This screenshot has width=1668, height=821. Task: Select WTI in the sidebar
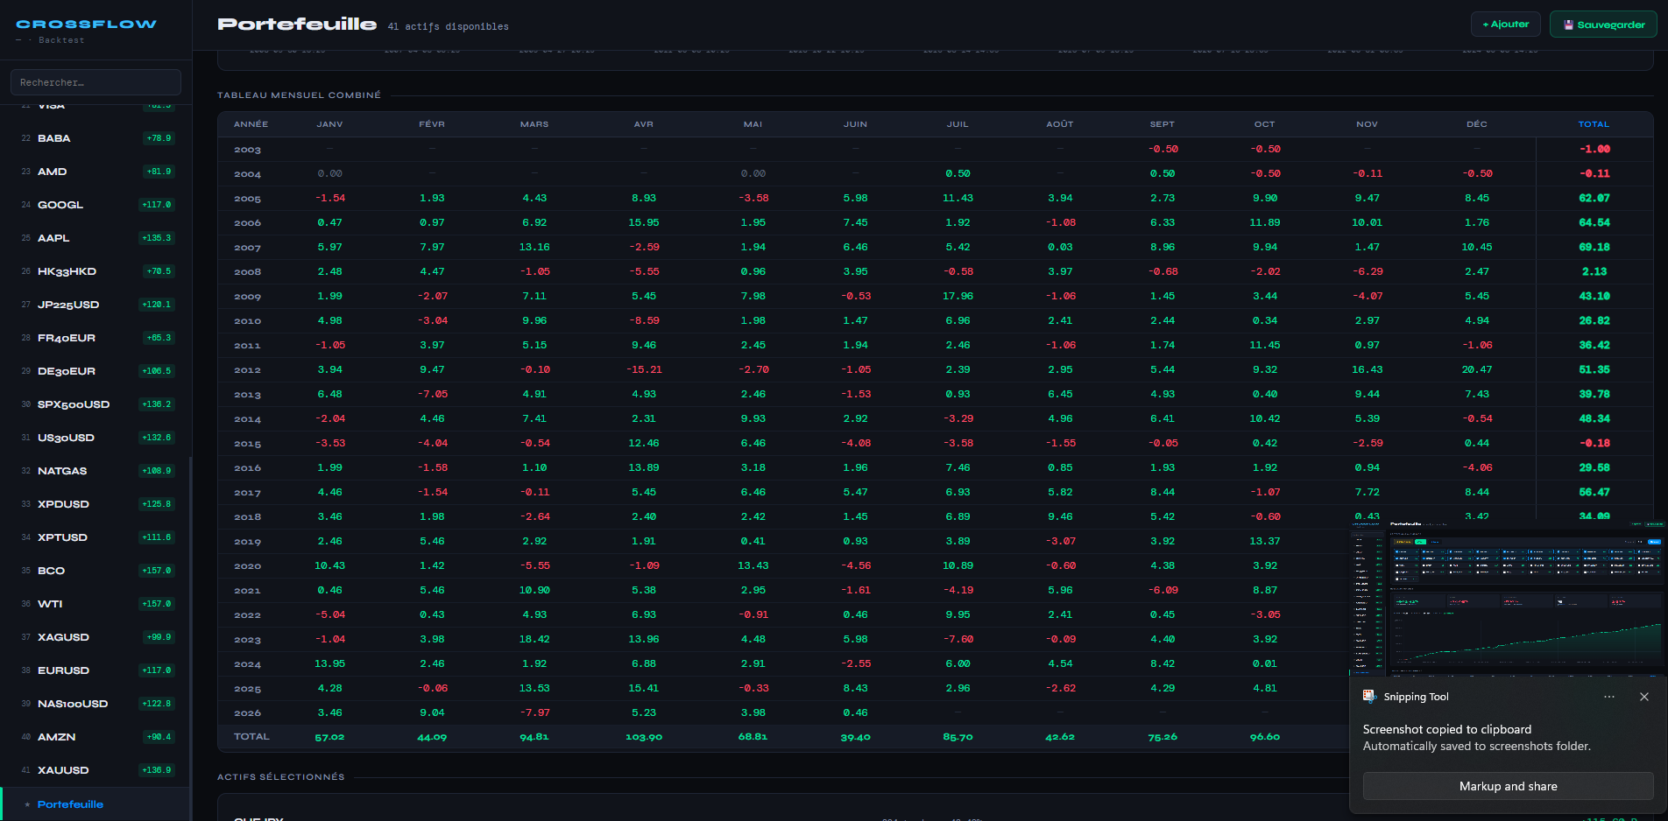click(x=95, y=604)
